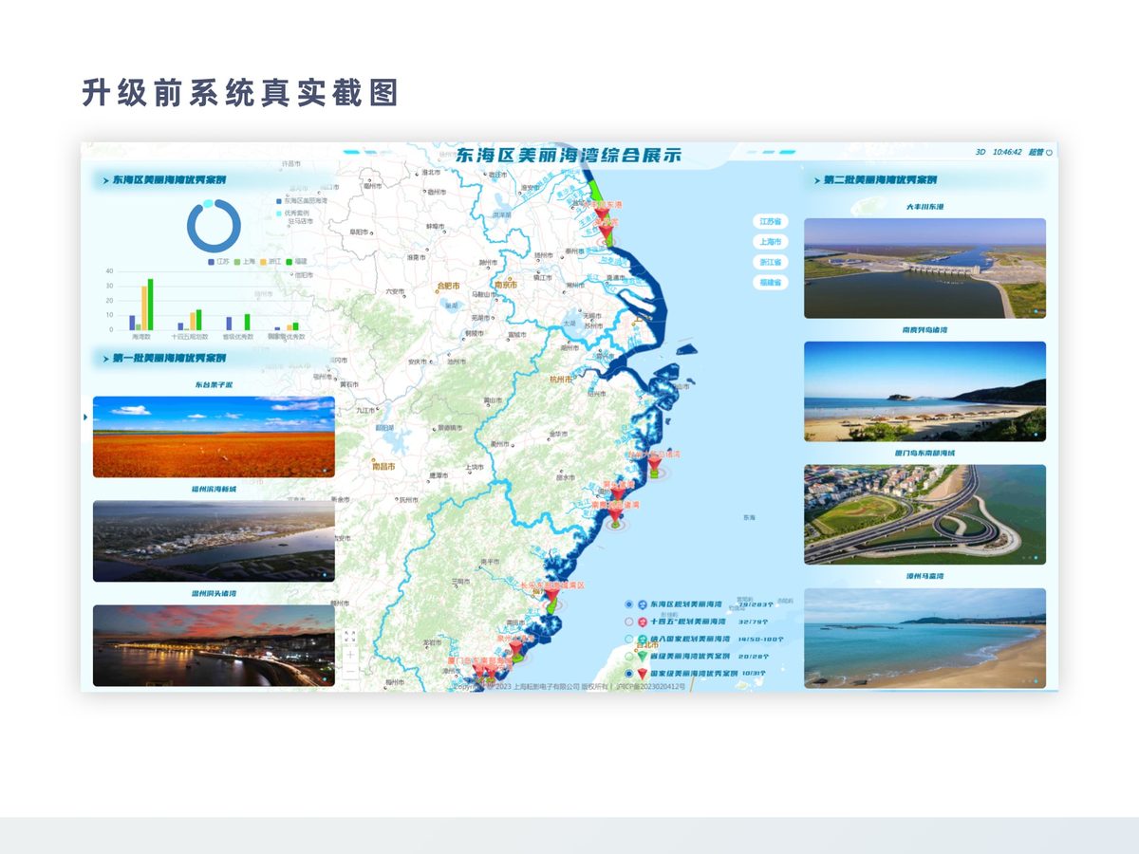Open the 东台条子泥 photo

pos(214,437)
